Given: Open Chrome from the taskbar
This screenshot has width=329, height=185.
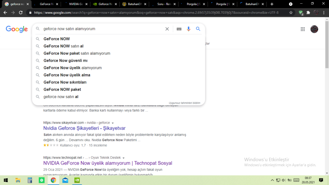Looking at the screenshot, I should point(53,180).
